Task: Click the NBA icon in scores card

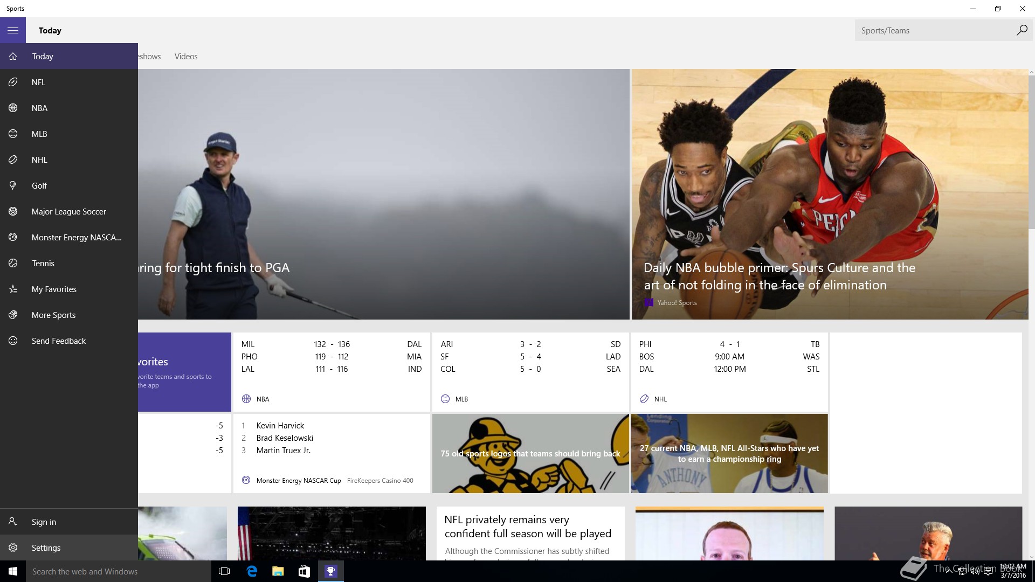Action: click(x=246, y=399)
